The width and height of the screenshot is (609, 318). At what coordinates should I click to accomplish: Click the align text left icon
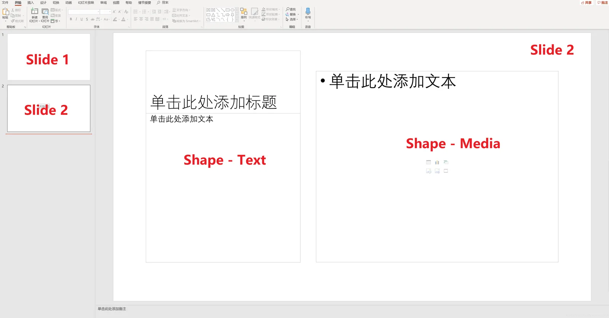136,19
